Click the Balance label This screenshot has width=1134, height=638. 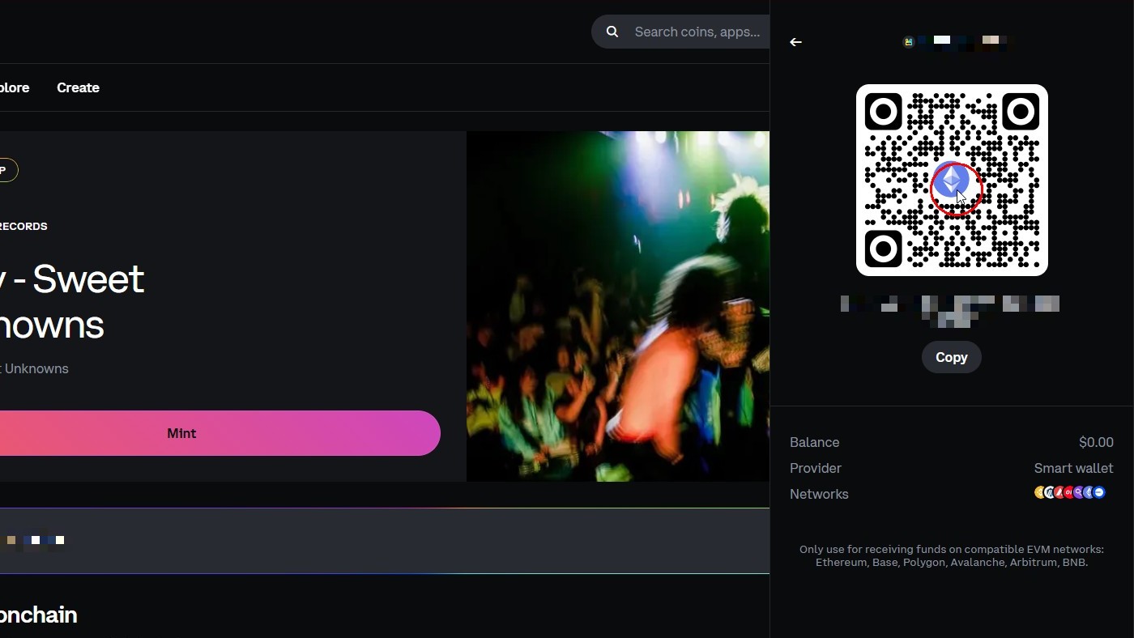coord(814,442)
